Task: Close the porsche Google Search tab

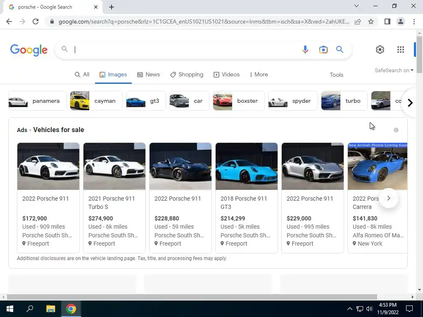Action: [x=96, y=7]
